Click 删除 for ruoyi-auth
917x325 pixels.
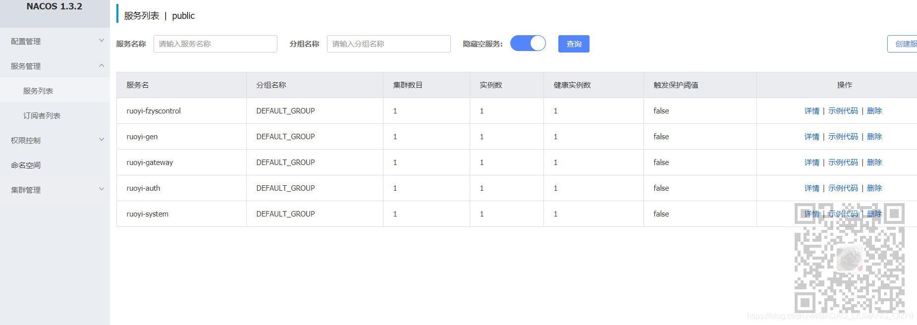[874, 188]
